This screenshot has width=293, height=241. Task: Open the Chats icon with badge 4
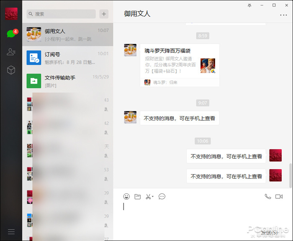tap(12, 33)
